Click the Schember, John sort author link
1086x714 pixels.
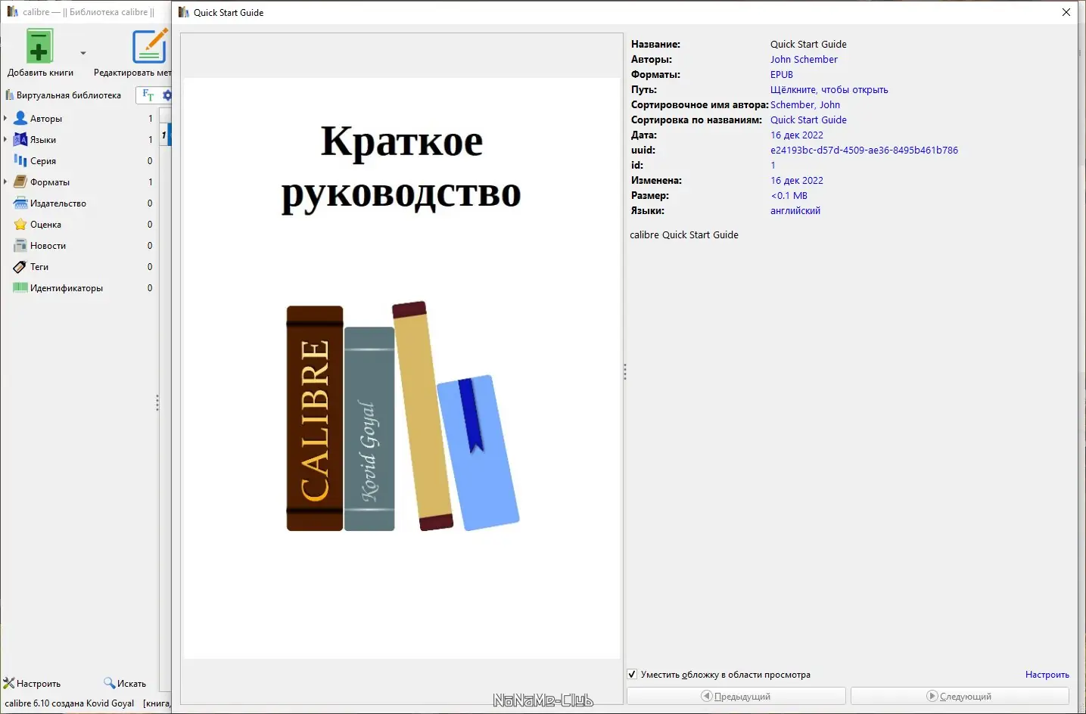(x=805, y=104)
